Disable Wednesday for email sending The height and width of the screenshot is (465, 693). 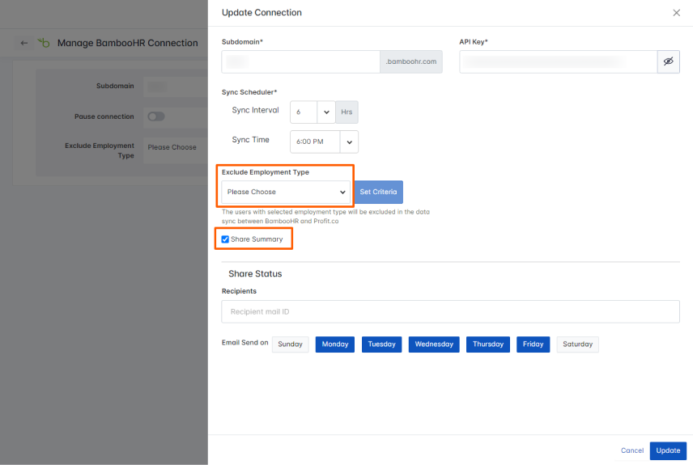(434, 345)
